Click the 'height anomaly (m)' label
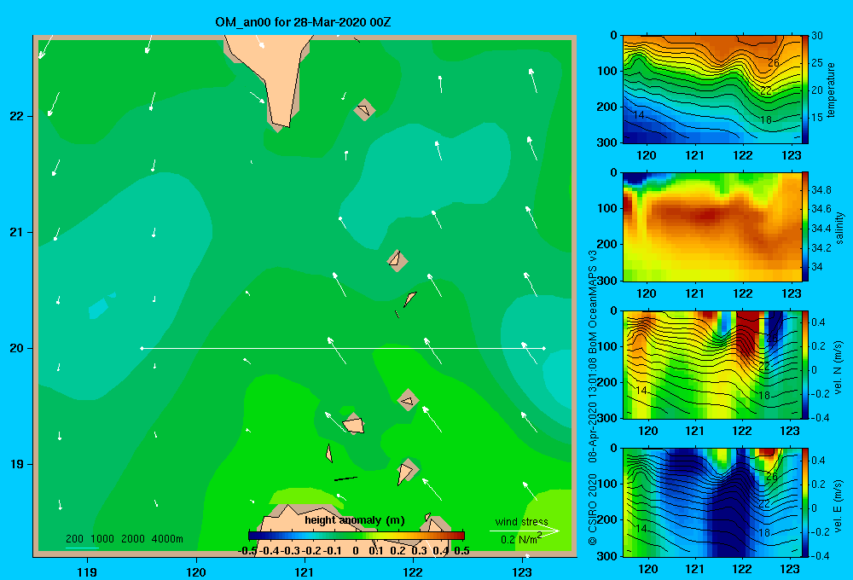Screen dimensions: 853x580 tap(355, 520)
